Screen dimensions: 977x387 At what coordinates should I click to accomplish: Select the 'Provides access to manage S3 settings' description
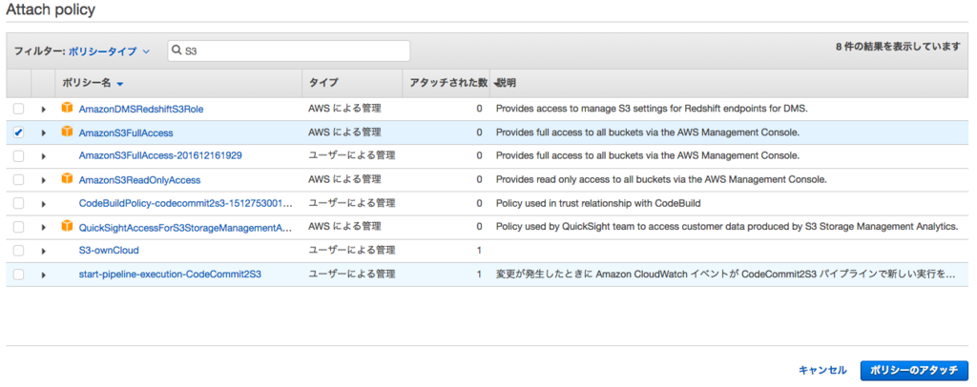652,109
